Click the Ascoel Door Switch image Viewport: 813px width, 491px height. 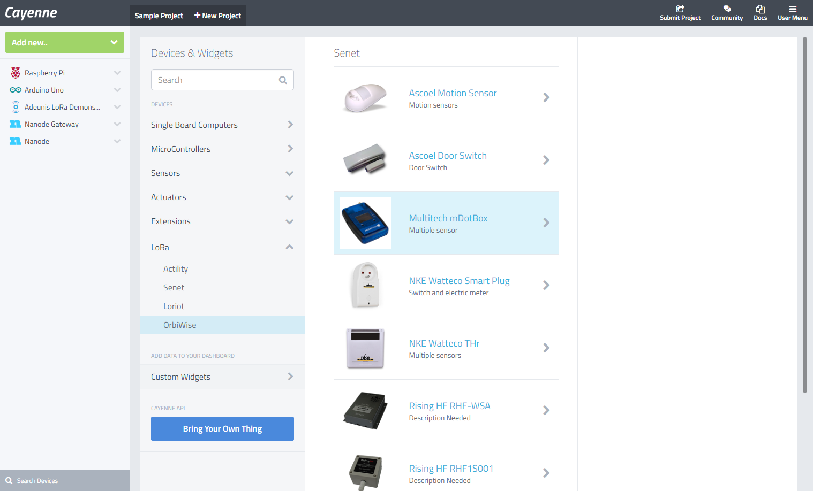(x=365, y=160)
